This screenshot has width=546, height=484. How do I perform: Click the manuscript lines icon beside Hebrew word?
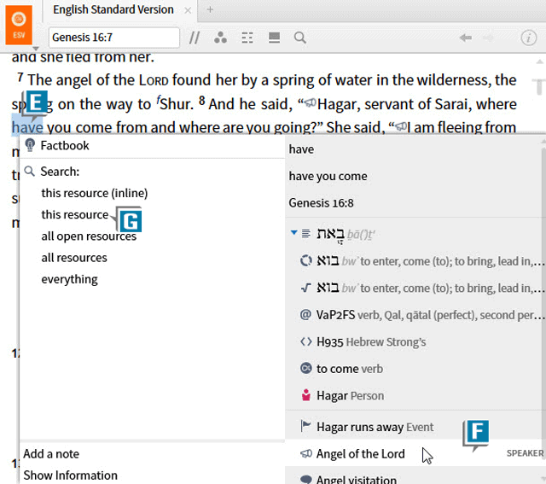[x=306, y=233]
